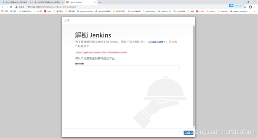Open the adb monkey bookmark folder
The height and width of the screenshot is (139, 258).
coord(149,11)
